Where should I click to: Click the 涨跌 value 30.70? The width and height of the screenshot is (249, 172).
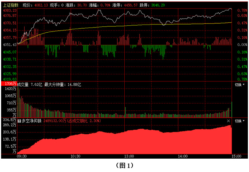coord(82,5)
